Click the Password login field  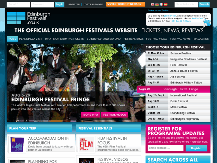coord(42,4)
